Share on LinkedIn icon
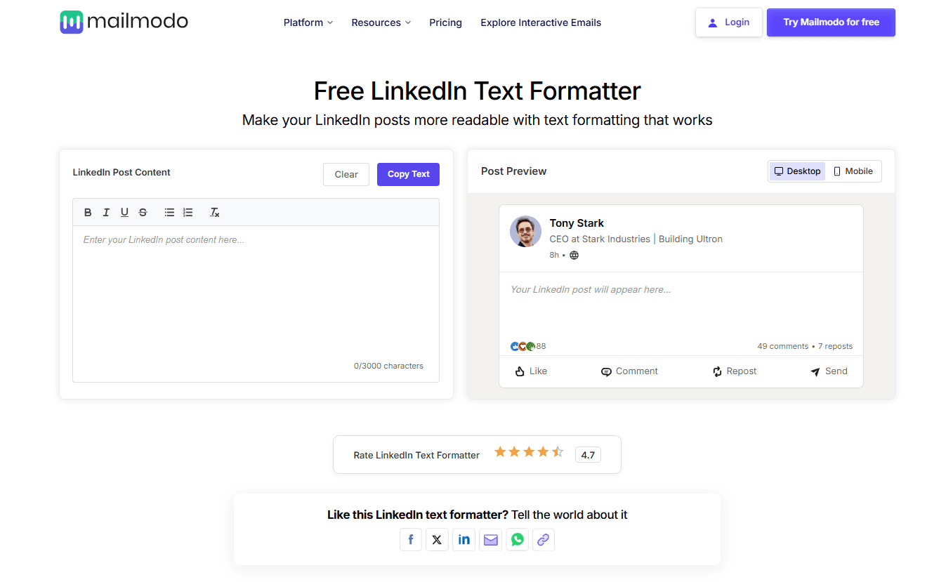 (464, 539)
